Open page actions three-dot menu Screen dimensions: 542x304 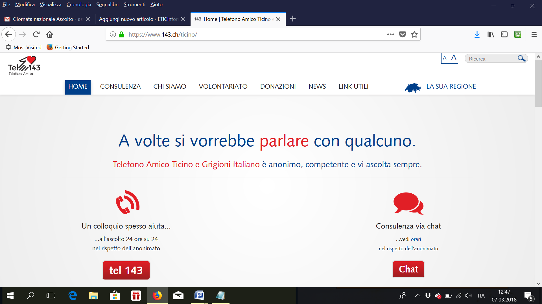(x=391, y=34)
